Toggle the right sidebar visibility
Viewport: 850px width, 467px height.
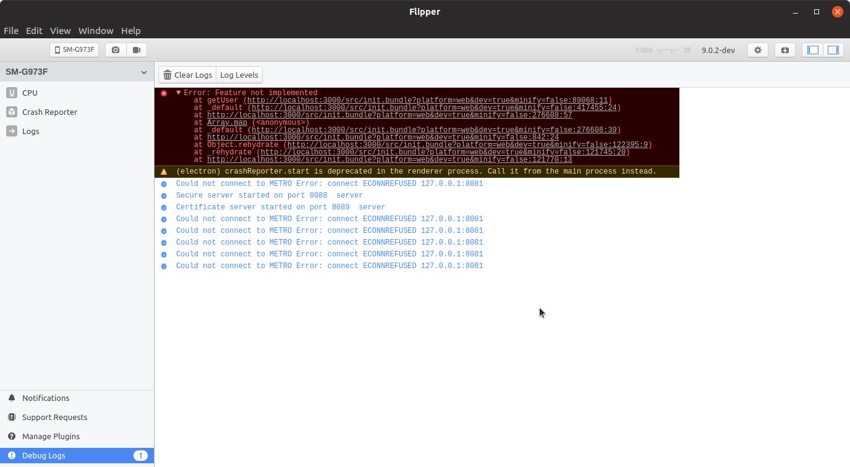click(833, 49)
